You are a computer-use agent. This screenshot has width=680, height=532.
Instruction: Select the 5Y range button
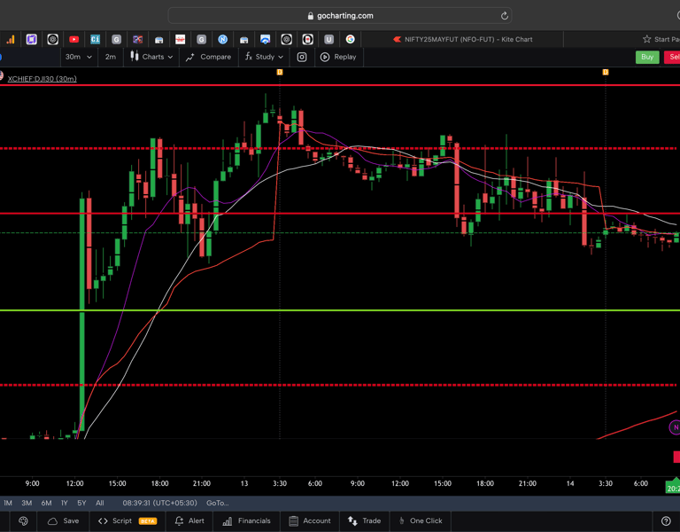81,503
